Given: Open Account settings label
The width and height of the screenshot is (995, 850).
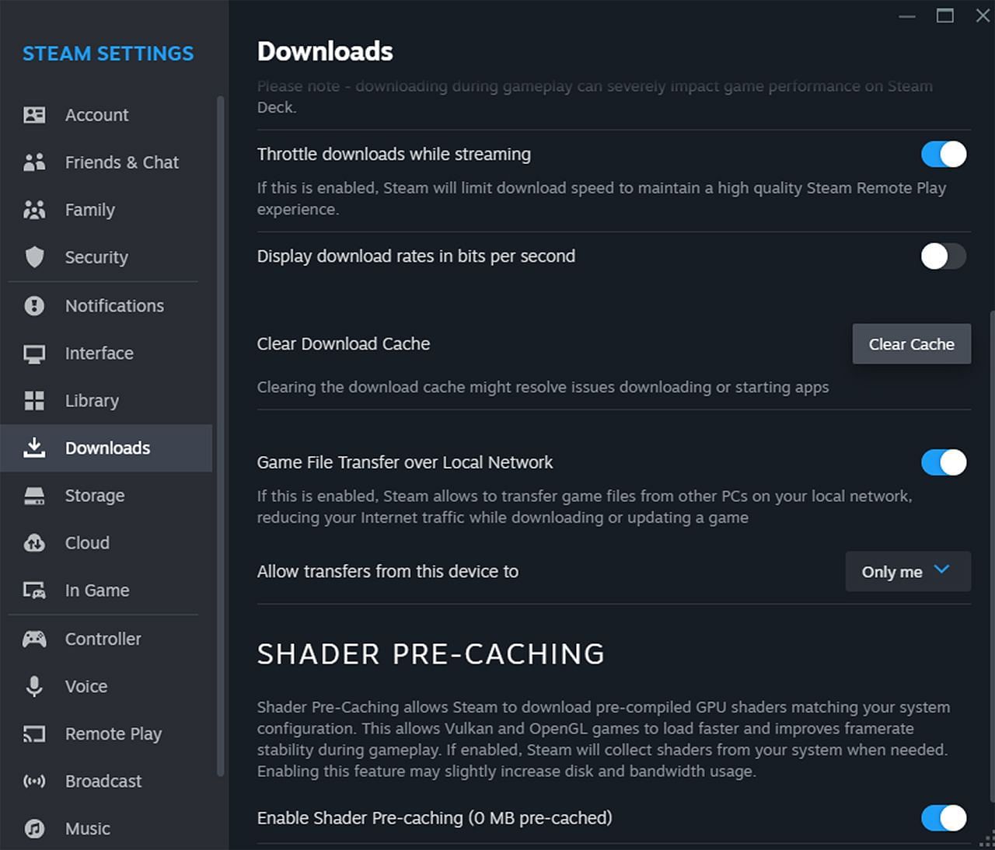Looking at the screenshot, I should click(x=96, y=115).
